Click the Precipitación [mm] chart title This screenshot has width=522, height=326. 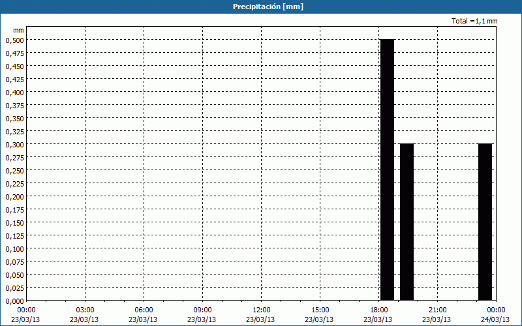(x=268, y=7)
